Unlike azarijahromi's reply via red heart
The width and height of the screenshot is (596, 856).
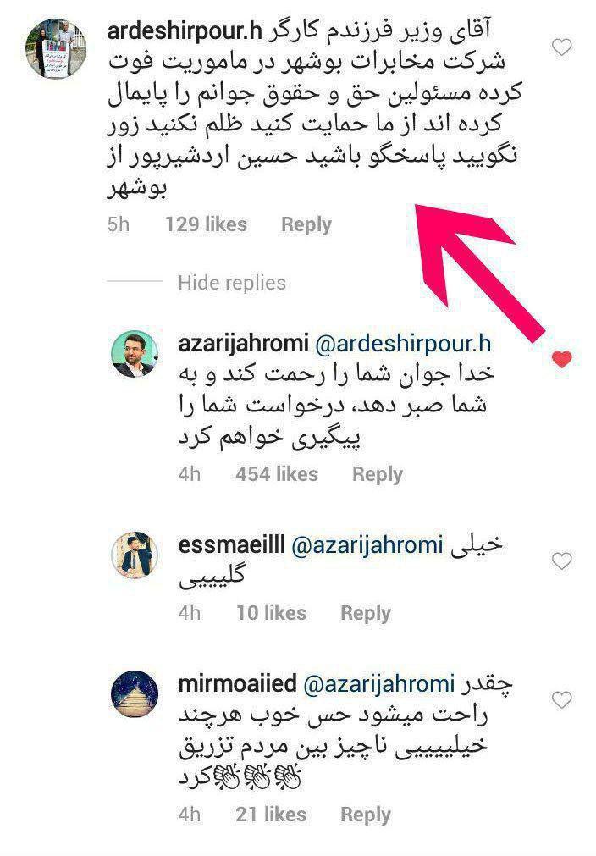coord(561,359)
